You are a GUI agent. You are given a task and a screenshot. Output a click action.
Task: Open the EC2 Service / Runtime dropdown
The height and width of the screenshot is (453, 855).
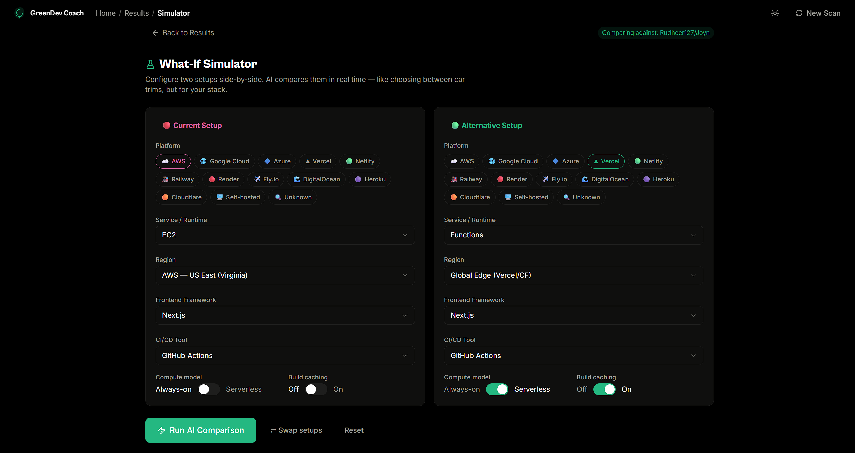click(x=285, y=235)
